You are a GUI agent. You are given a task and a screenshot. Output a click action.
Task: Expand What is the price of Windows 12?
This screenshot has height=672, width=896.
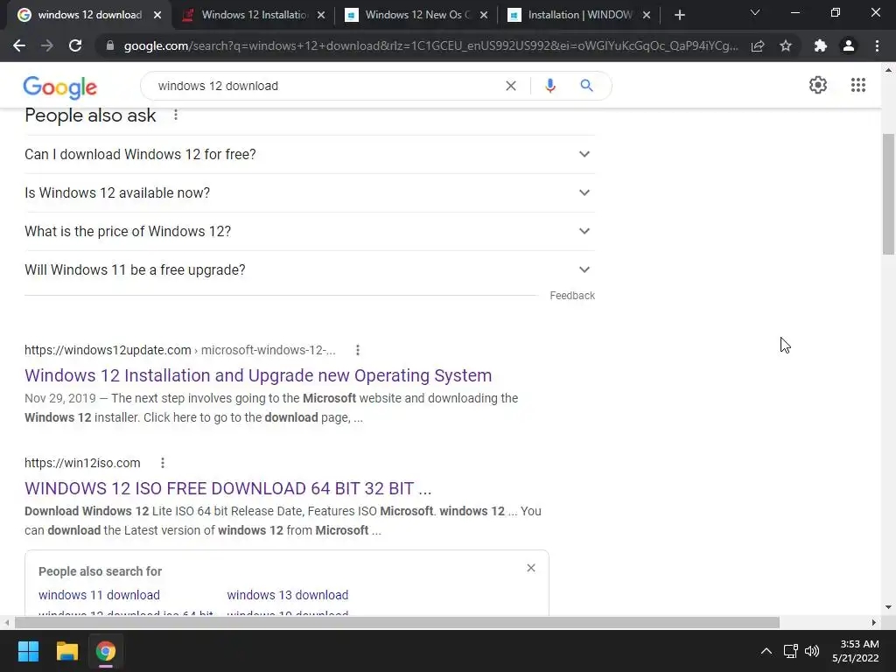click(x=309, y=231)
